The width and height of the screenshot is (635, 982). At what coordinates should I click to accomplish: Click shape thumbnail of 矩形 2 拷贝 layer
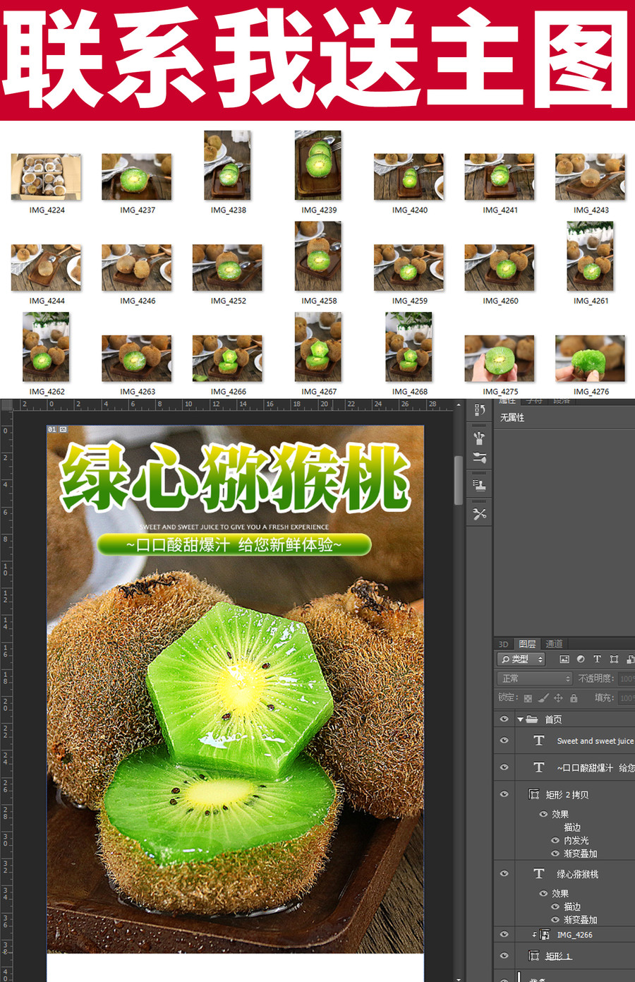tap(534, 794)
